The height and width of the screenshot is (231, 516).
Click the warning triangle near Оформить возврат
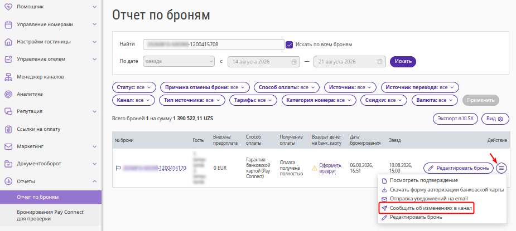[314, 168]
